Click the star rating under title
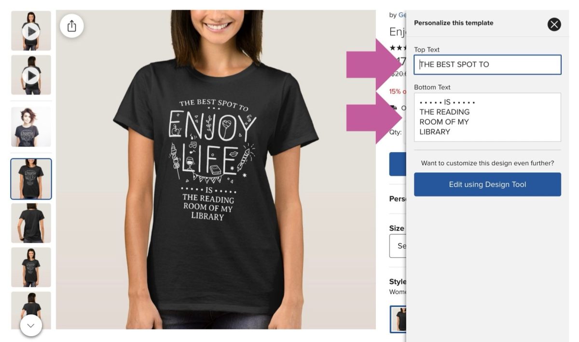The width and height of the screenshot is (579, 342). (x=398, y=48)
